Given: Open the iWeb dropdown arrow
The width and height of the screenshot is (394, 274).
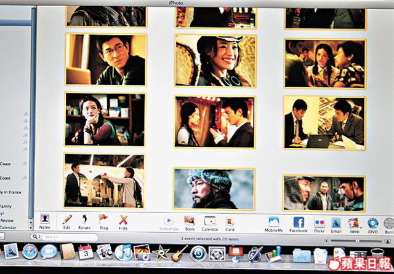Looking at the screenshot, I should (361, 228).
